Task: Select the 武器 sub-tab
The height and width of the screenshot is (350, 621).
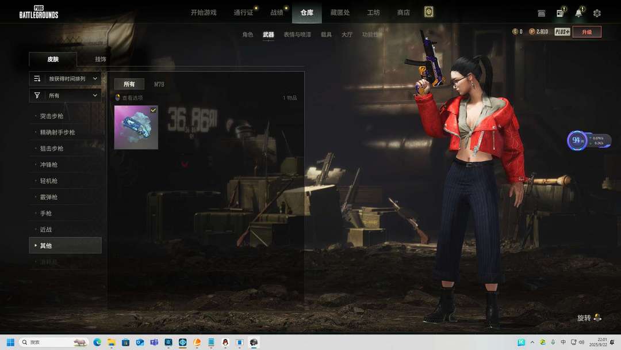Action: 268,35
